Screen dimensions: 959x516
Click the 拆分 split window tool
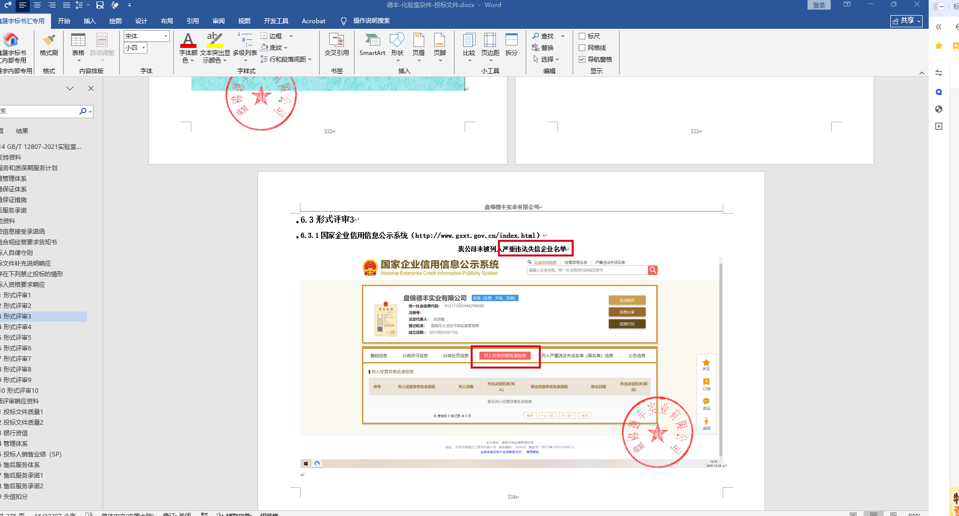[512, 45]
